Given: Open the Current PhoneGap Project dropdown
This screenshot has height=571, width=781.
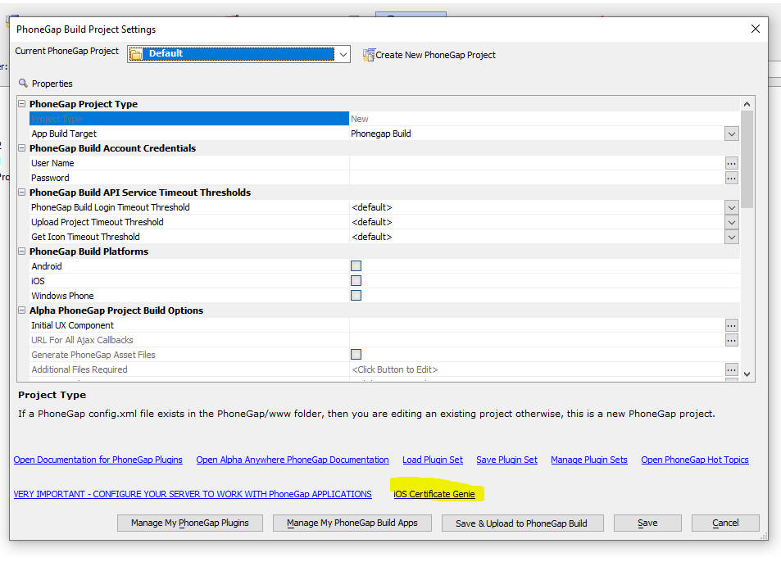Looking at the screenshot, I should point(343,54).
